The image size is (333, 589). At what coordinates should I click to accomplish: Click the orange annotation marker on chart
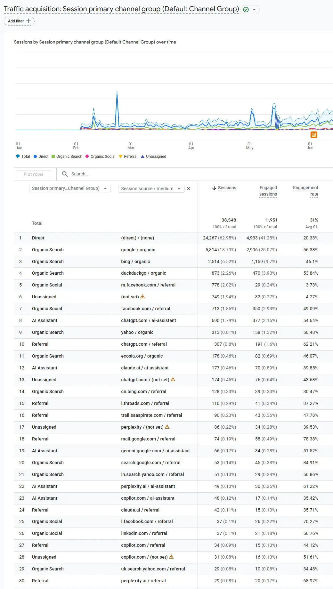click(314, 135)
